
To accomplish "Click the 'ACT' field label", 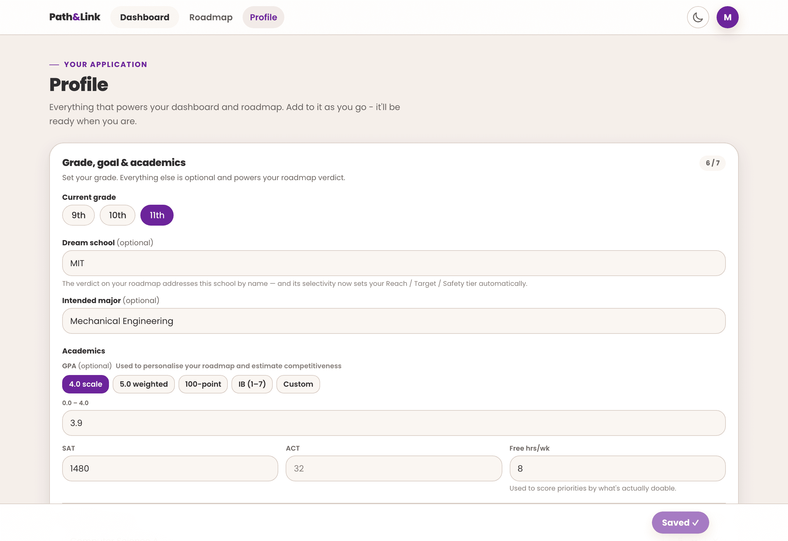I will 292,448.
